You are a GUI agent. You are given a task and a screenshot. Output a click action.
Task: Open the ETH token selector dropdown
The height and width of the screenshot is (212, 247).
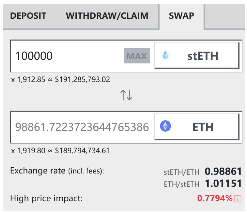click(x=197, y=127)
